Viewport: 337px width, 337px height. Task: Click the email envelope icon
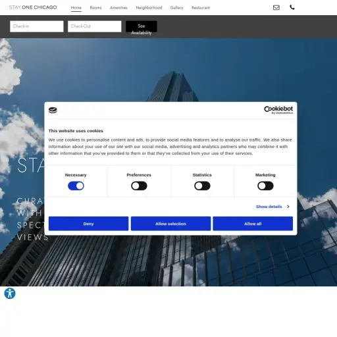(x=276, y=7)
